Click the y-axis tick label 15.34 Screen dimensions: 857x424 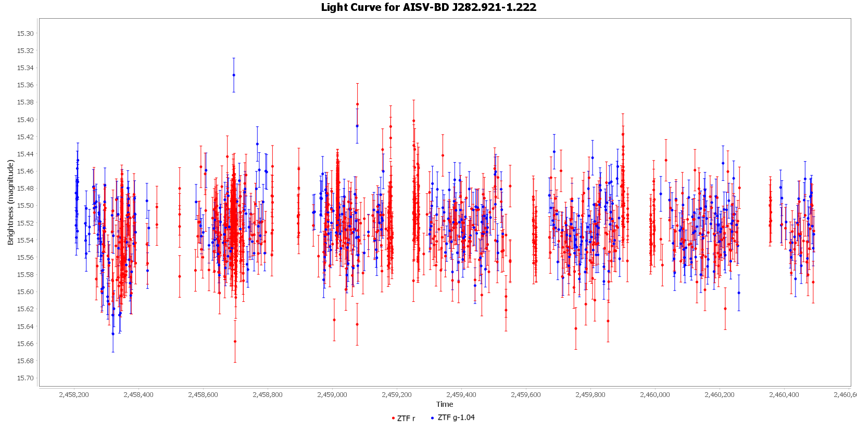(25, 68)
